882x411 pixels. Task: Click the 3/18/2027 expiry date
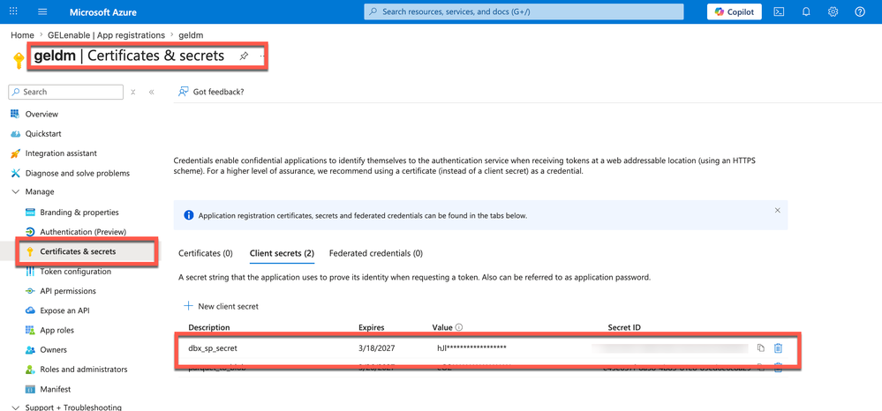point(376,348)
